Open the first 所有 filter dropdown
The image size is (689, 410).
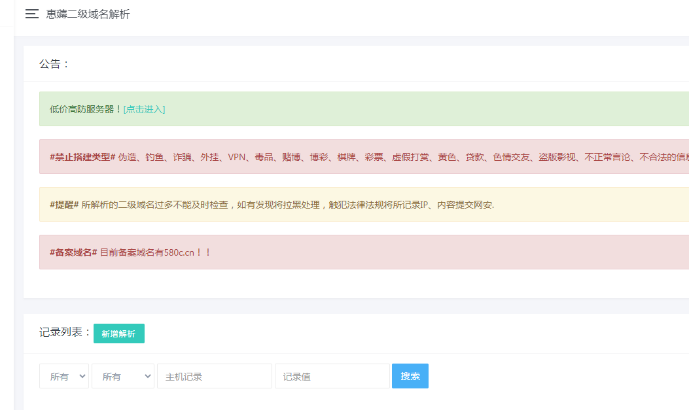63,376
